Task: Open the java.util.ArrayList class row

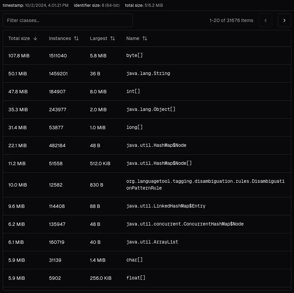Action: 152,242
